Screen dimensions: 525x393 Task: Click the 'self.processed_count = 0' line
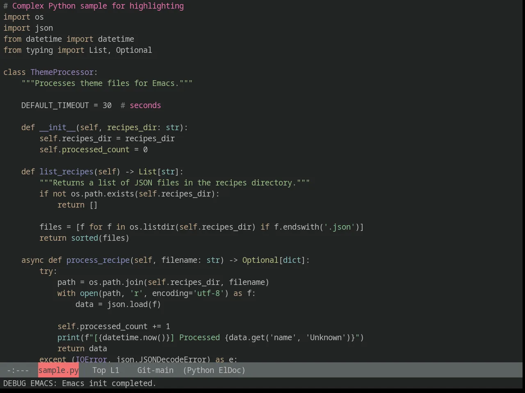pyautogui.click(x=94, y=149)
